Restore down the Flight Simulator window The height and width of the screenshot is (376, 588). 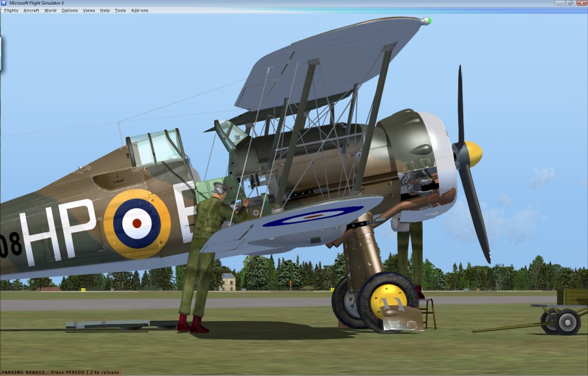[570, 3]
